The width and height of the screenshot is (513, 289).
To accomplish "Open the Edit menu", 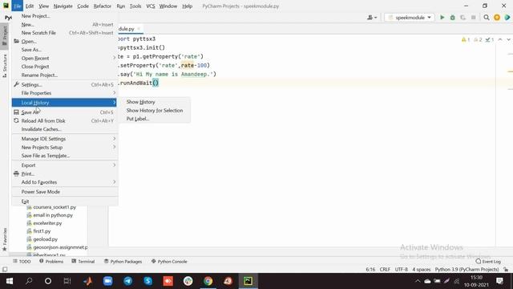I will [30, 6].
